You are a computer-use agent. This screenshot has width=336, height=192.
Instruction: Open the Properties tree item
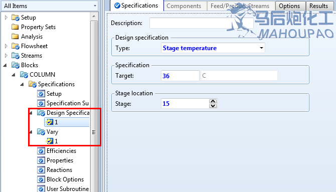60,160
